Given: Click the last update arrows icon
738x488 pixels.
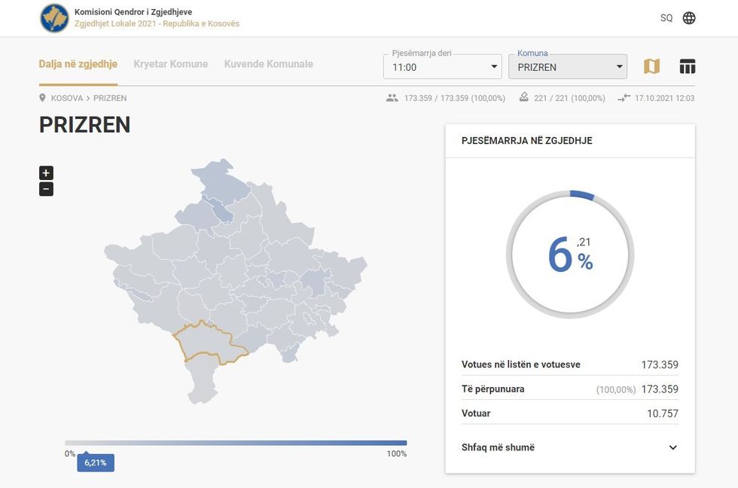Looking at the screenshot, I should [x=624, y=98].
